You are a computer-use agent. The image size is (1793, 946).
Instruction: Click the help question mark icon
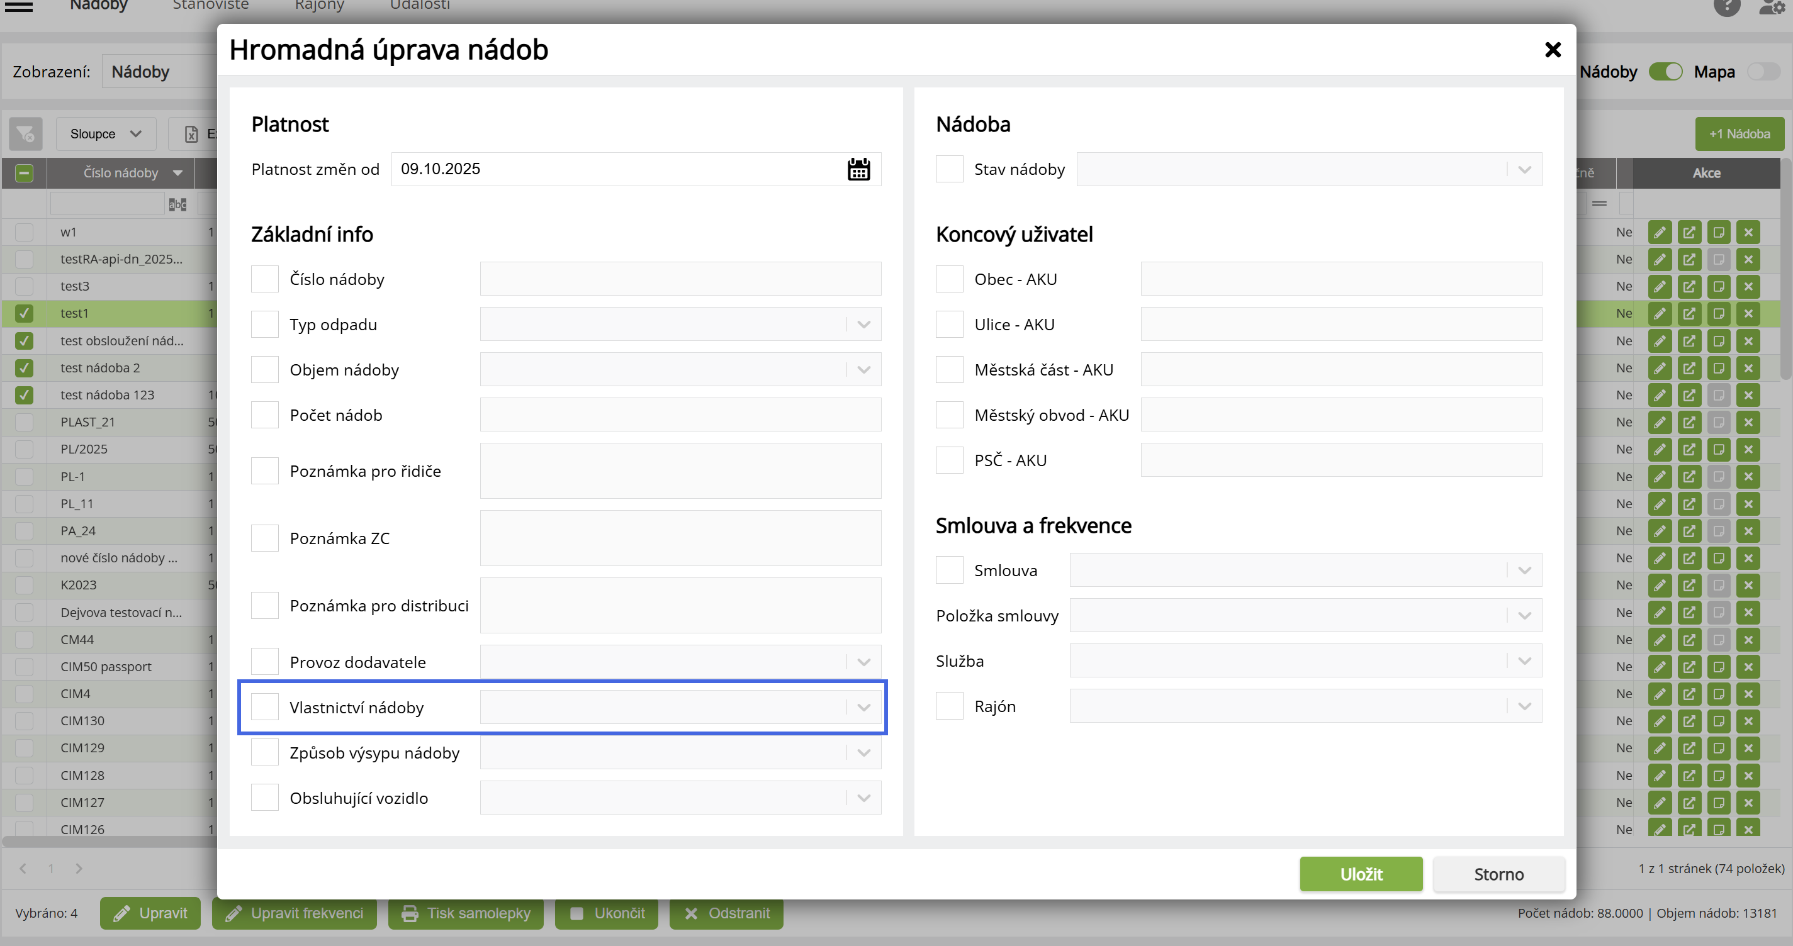tap(1726, 7)
